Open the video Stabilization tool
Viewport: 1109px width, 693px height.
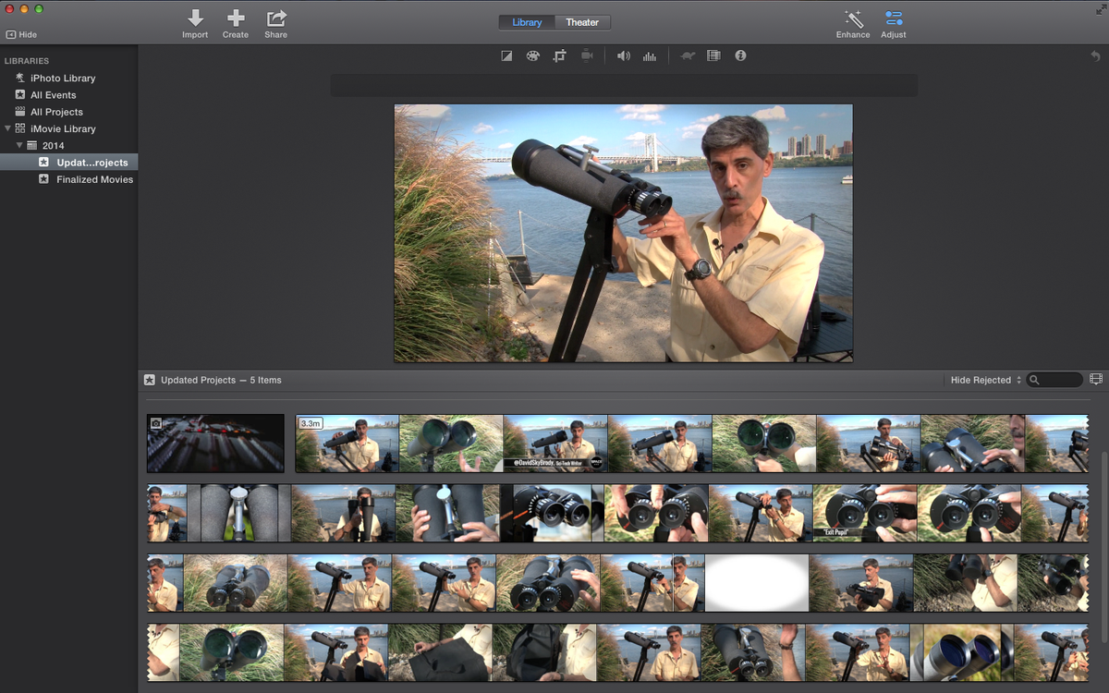coord(585,55)
